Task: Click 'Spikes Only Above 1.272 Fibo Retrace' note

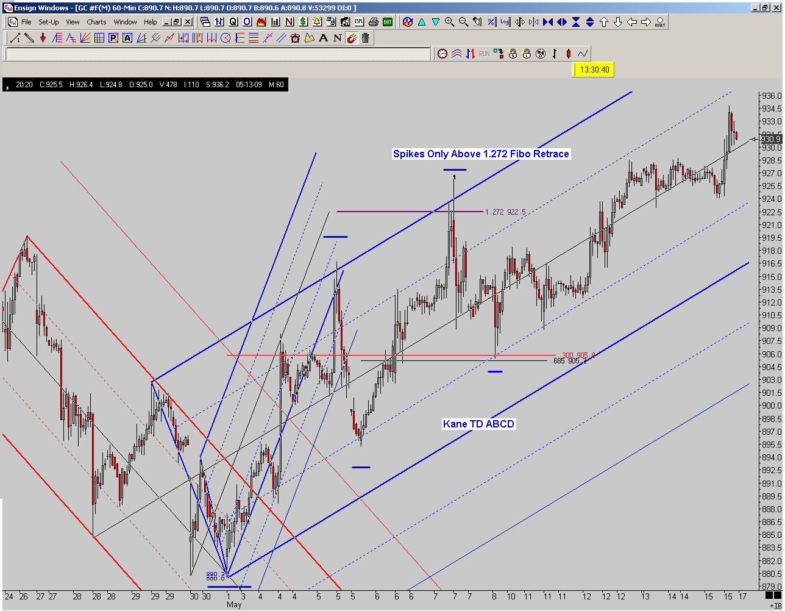Action: [x=481, y=154]
